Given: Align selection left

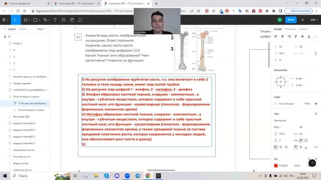Looking at the screenshot, I should coord(276,36).
